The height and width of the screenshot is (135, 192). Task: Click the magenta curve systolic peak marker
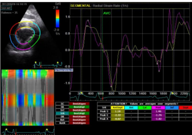pos(88,20)
